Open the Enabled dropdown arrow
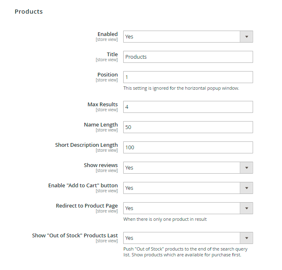 click(246, 36)
